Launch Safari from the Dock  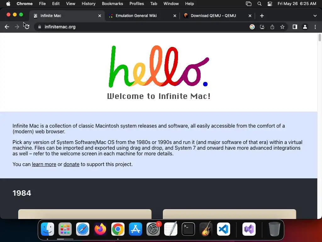[x=83, y=229]
